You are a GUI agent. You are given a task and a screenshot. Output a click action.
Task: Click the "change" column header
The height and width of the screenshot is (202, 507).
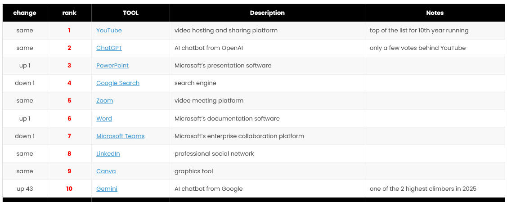pos(25,13)
